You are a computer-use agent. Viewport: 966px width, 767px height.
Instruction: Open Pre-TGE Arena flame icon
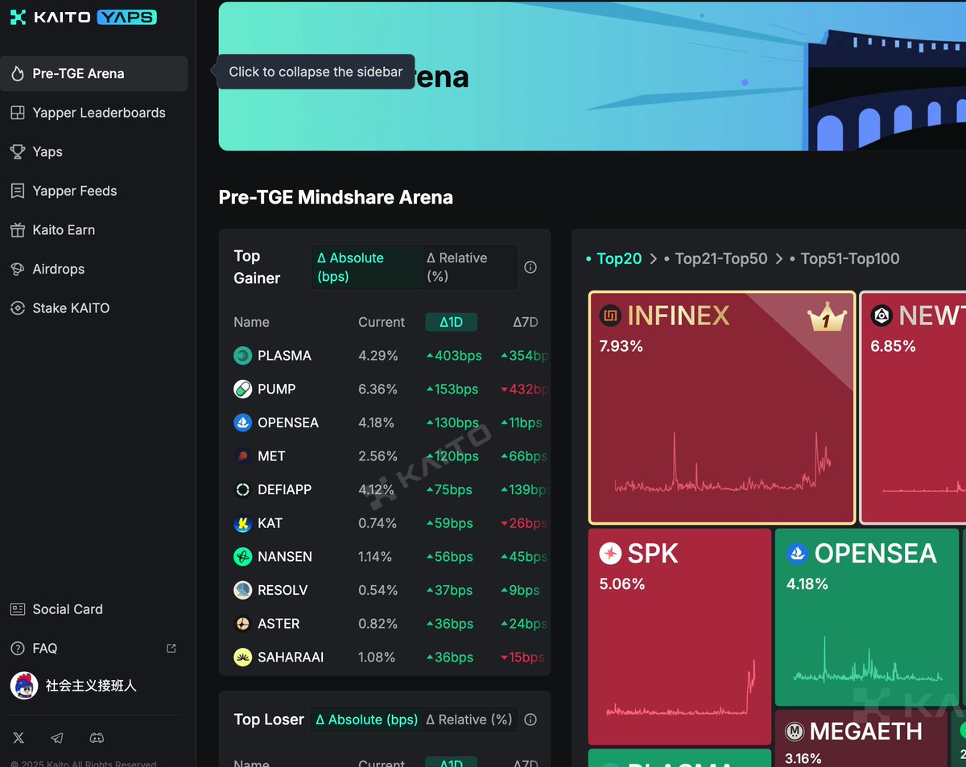[18, 74]
